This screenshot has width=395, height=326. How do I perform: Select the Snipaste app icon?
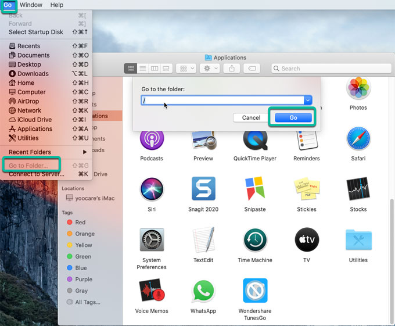click(x=255, y=188)
